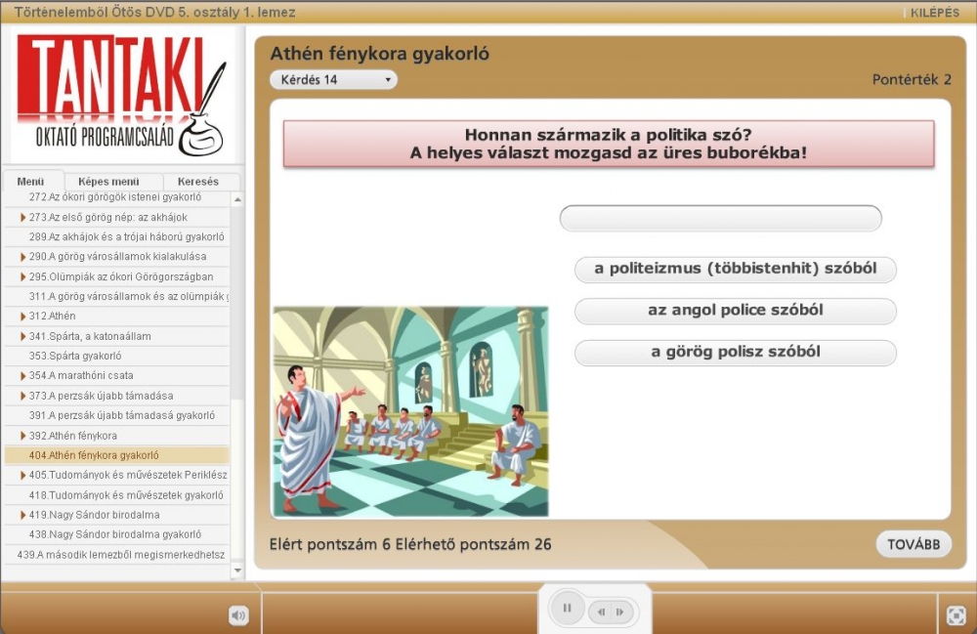Click KILÉPÉS to exit the program
The height and width of the screenshot is (634, 977).
(x=933, y=13)
